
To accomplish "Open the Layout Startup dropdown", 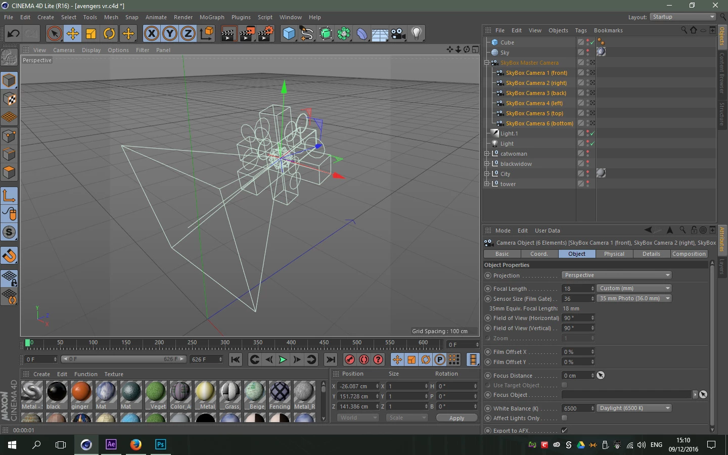I will pyautogui.click(x=683, y=17).
